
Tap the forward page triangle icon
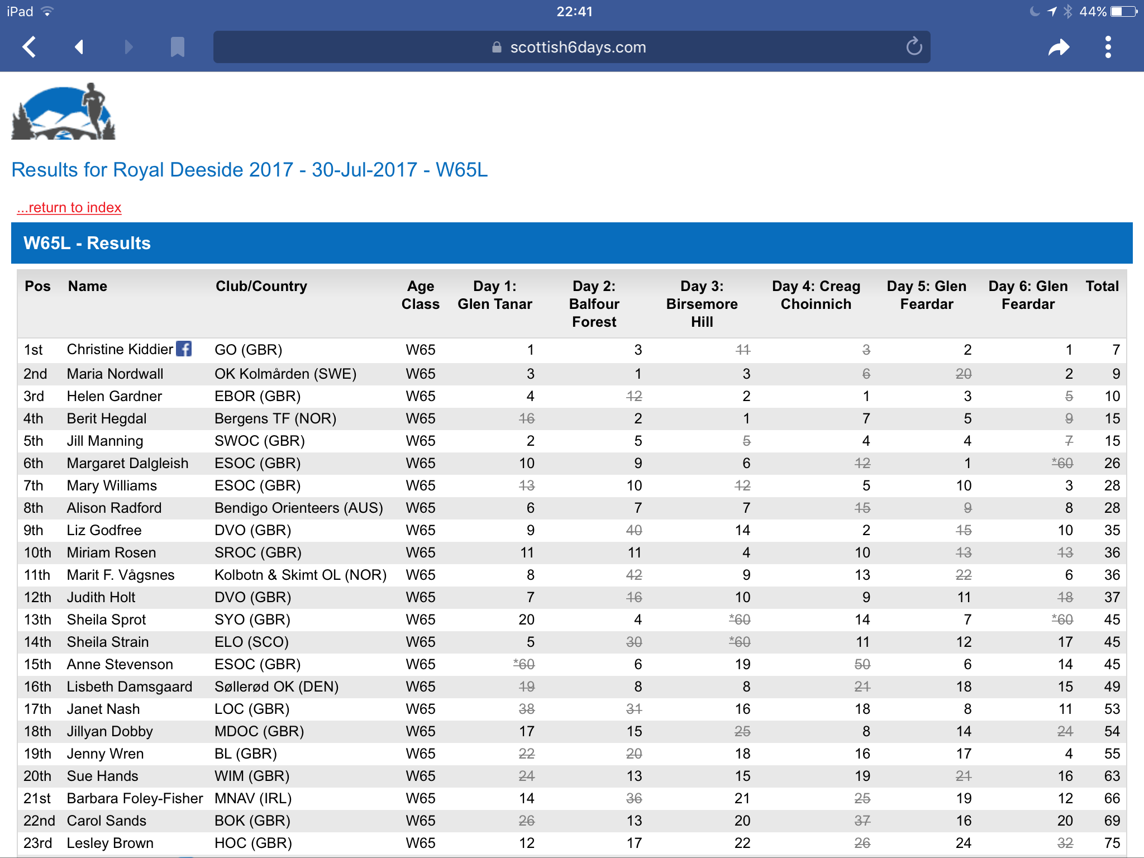coord(128,47)
